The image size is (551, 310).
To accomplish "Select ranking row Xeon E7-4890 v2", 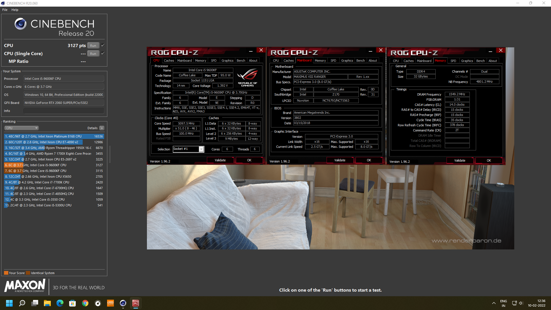I will (54, 142).
